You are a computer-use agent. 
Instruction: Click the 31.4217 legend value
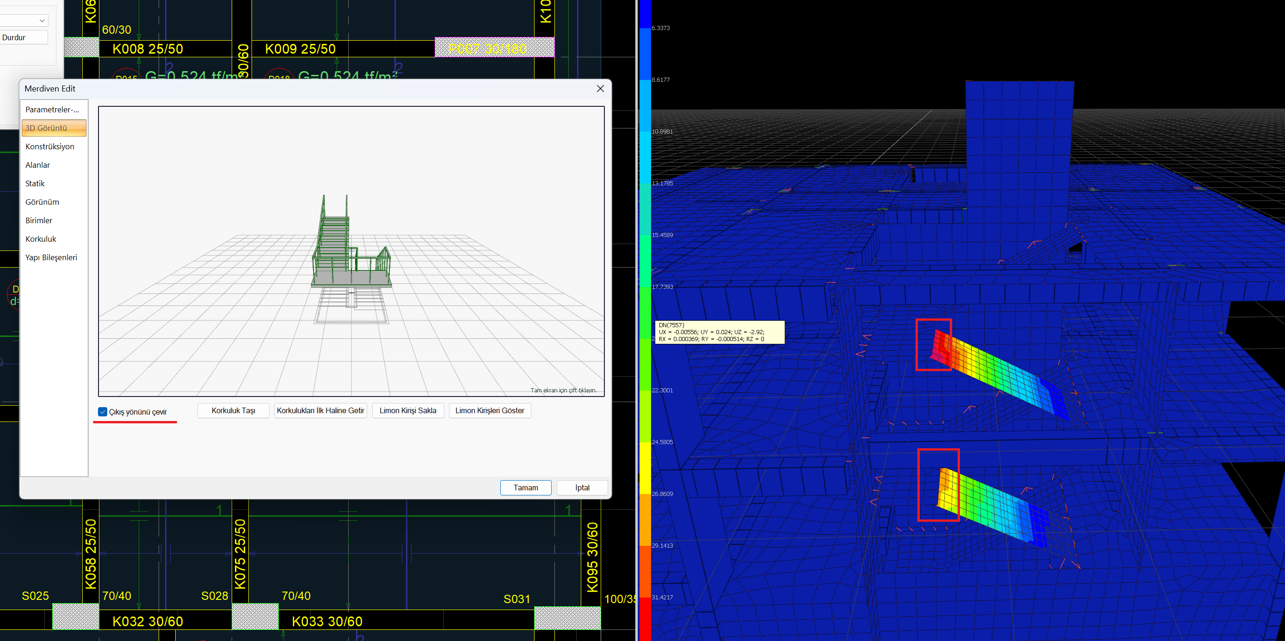662,597
